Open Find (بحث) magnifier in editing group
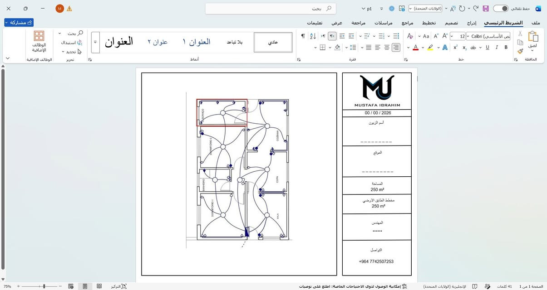This screenshot has width=547, height=290. [80, 33]
